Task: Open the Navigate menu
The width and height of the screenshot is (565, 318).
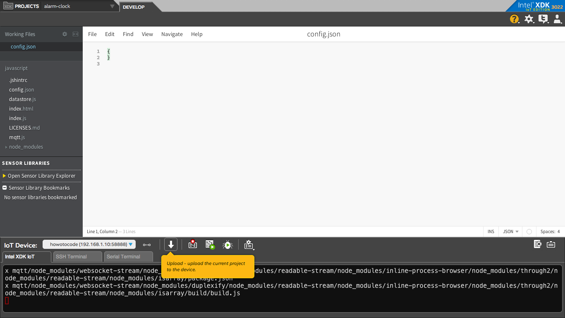Action: tap(172, 34)
